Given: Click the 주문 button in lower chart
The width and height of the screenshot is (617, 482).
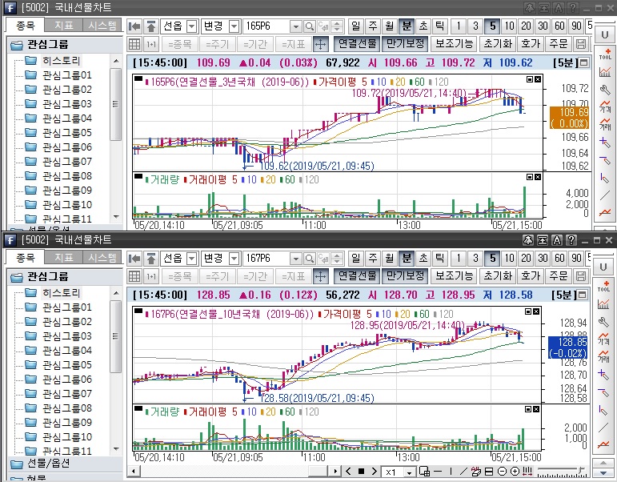Looking at the screenshot, I should click(559, 276).
